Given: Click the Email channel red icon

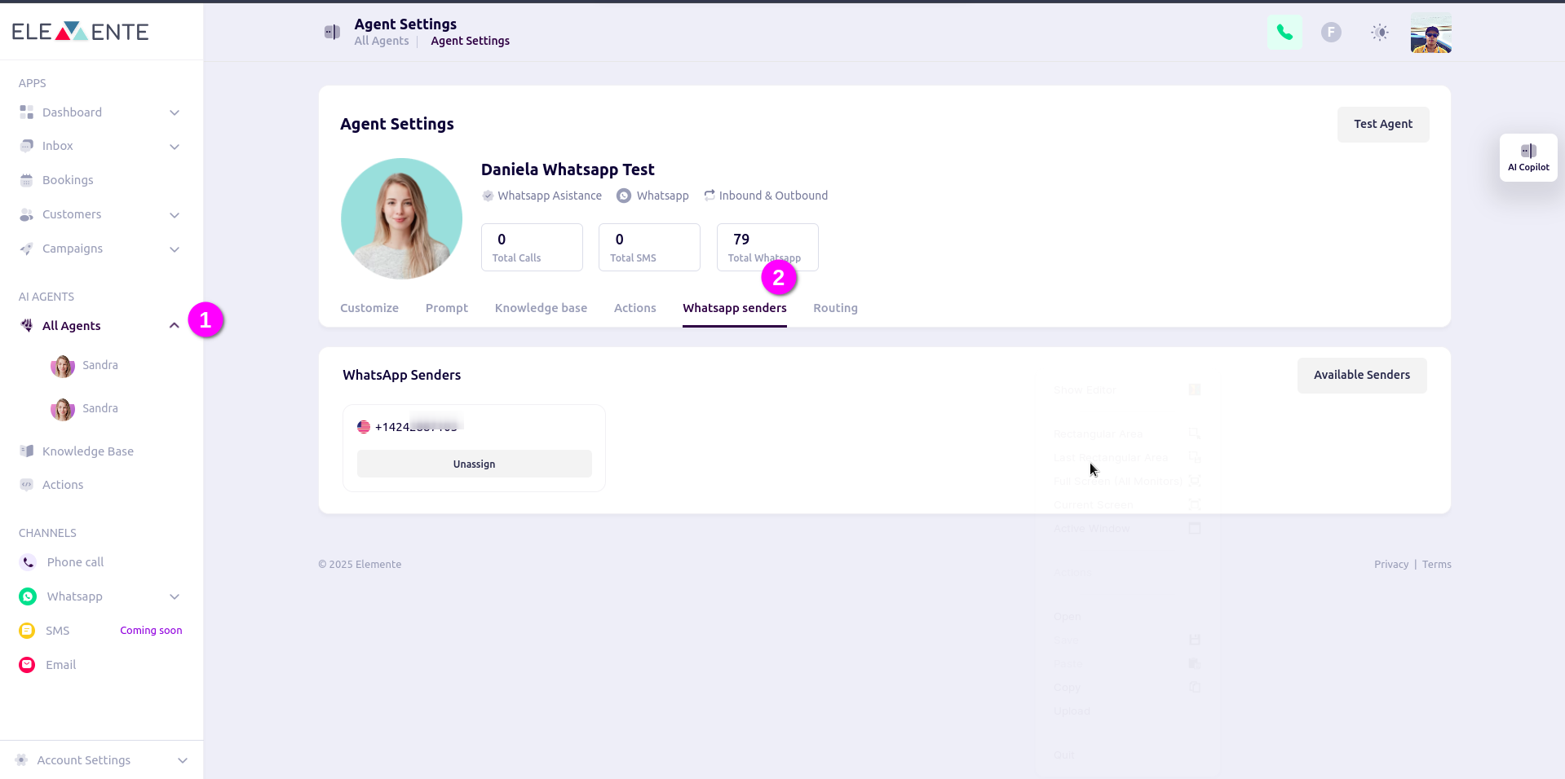Looking at the screenshot, I should [27, 665].
